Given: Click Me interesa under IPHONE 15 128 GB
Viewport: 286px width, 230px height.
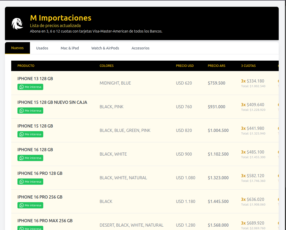Looking at the screenshot, I should (30, 134).
